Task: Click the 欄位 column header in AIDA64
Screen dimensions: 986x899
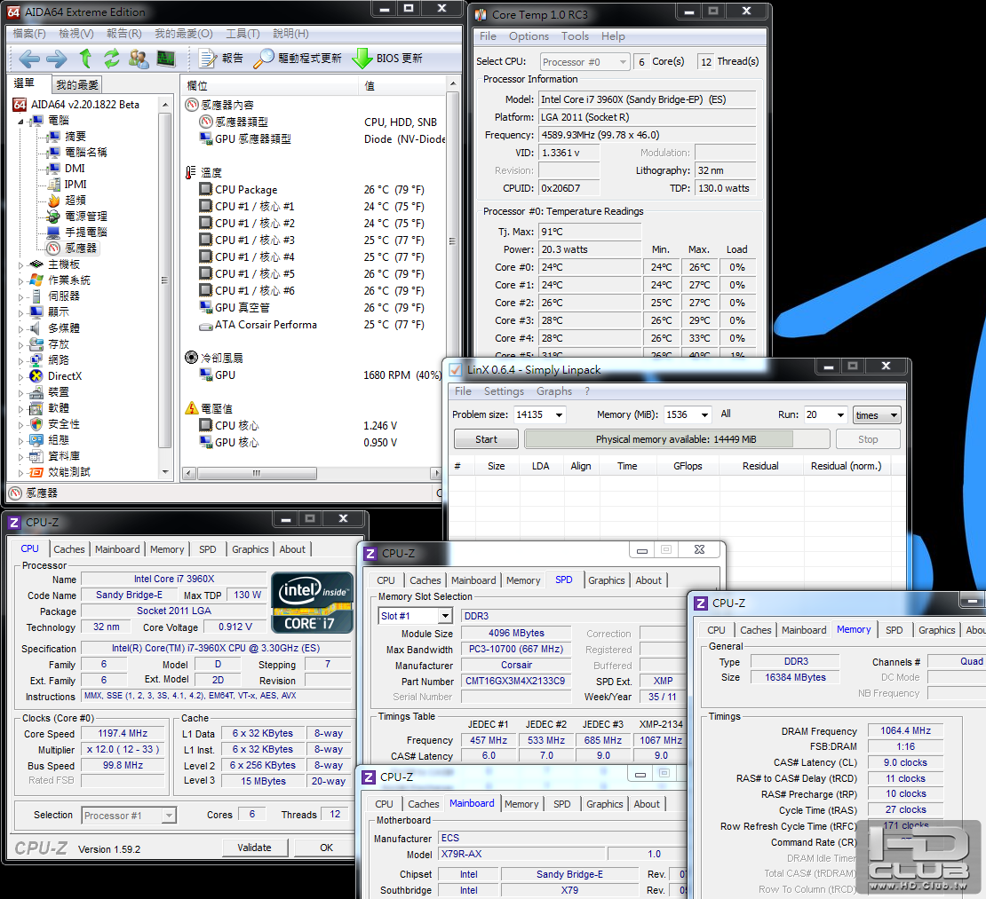Action: [x=269, y=85]
